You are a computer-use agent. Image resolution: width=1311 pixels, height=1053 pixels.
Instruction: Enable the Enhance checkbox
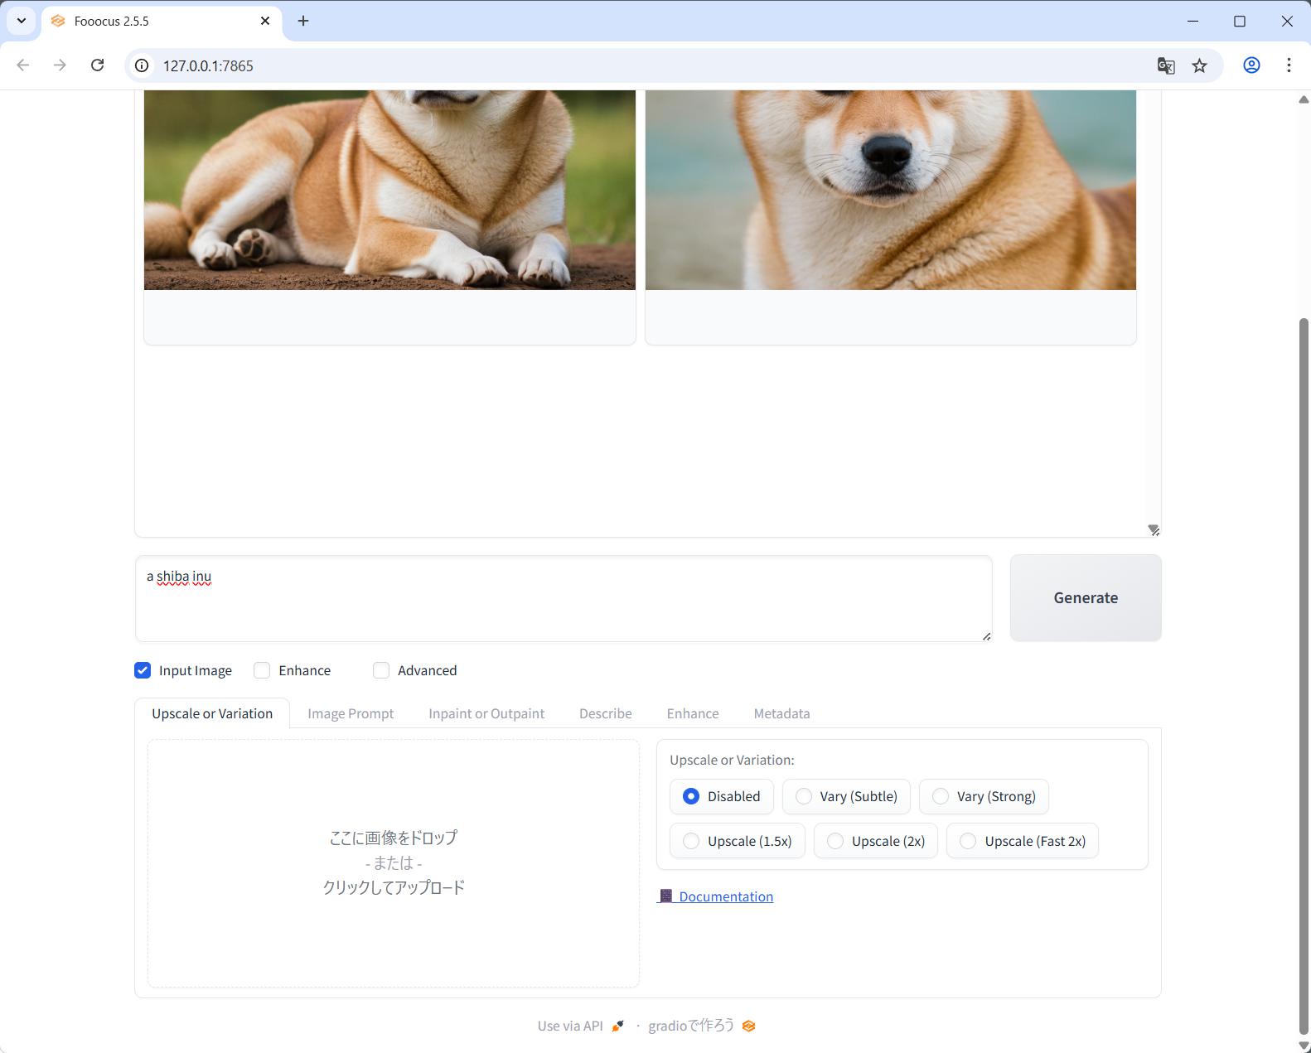262,670
